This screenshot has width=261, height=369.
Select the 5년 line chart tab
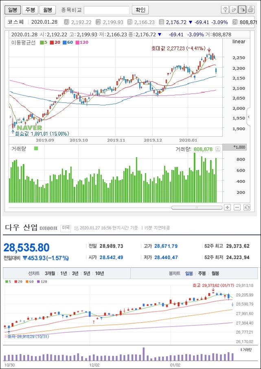[x=87, y=273]
